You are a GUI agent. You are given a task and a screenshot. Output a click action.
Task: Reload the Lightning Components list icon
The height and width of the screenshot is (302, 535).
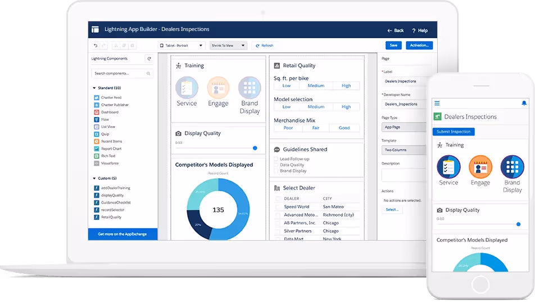(x=149, y=58)
